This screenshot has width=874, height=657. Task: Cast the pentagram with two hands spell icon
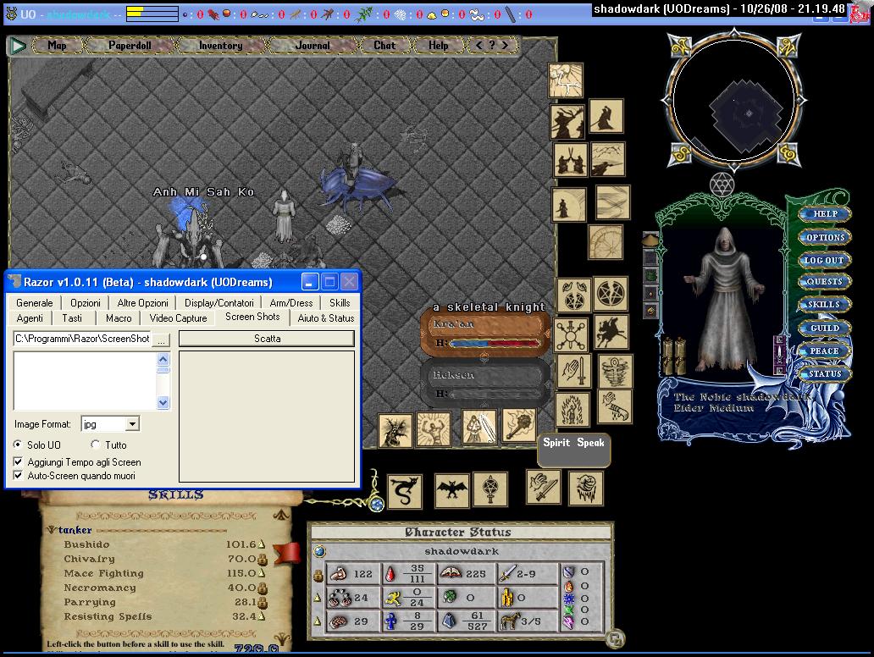coord(573,295)
